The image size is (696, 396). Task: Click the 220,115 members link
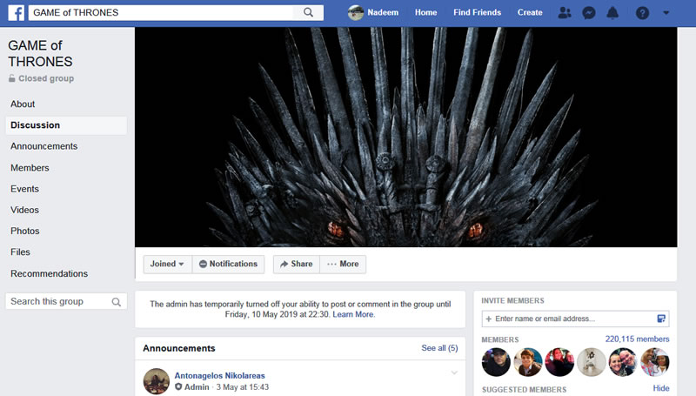[637, 339]
